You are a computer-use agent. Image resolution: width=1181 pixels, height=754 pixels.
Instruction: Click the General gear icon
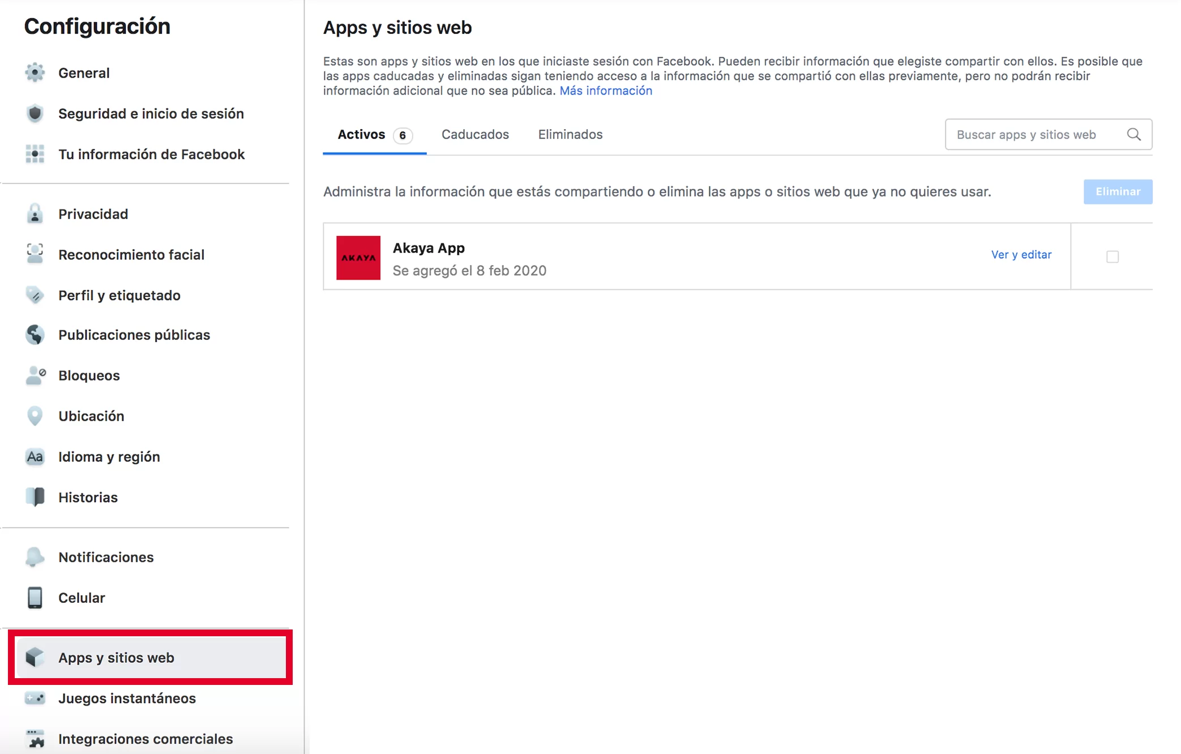click(x=35, y=72)
